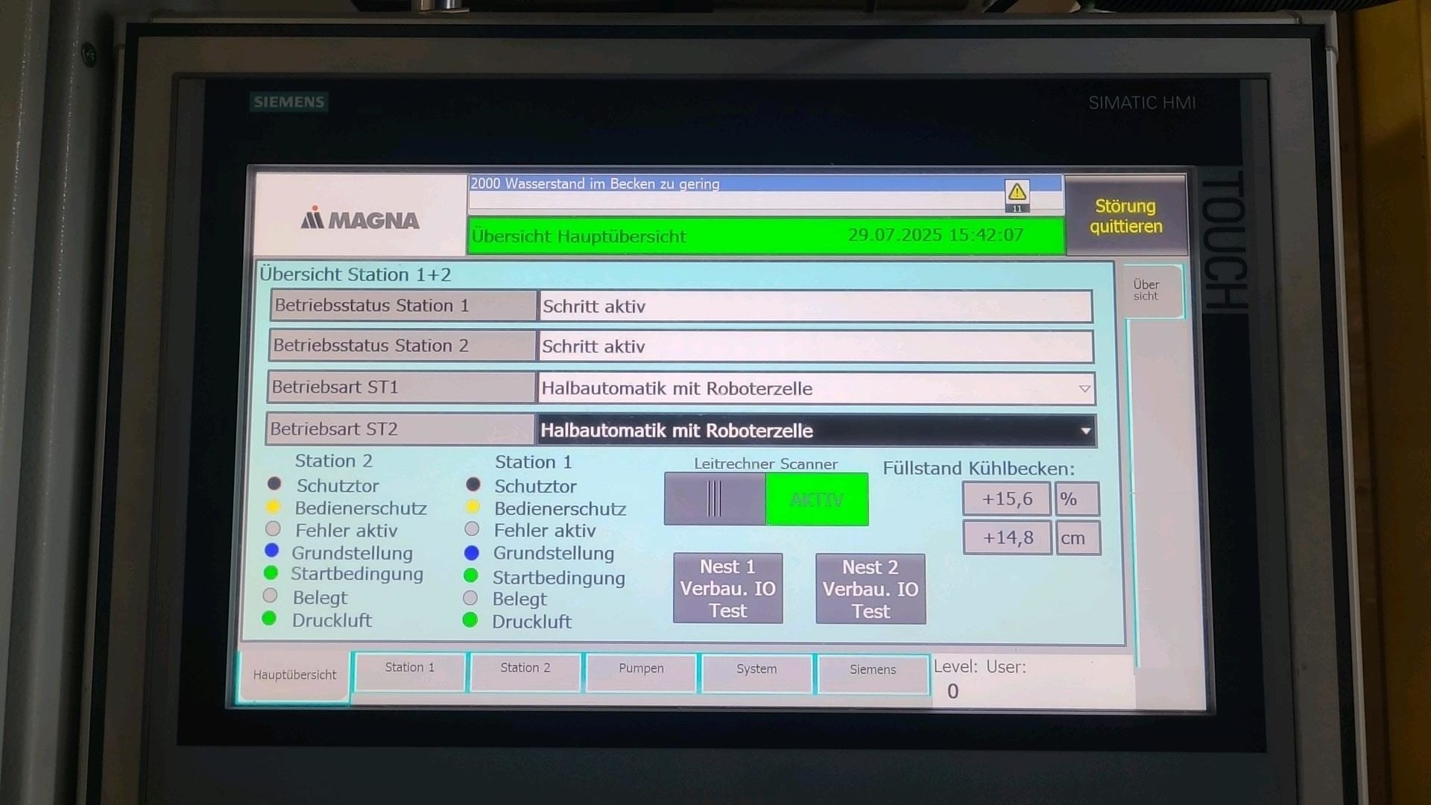Open Betriebsart ST2 dropdown arrow
The height and width of the screenshot is (805, 1431).
[1085, 431]
